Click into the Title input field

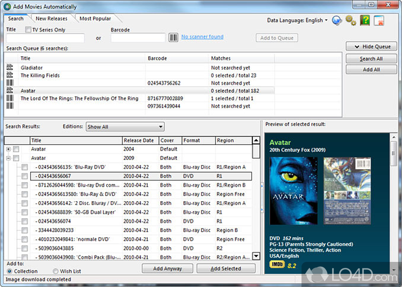(45, 38)
